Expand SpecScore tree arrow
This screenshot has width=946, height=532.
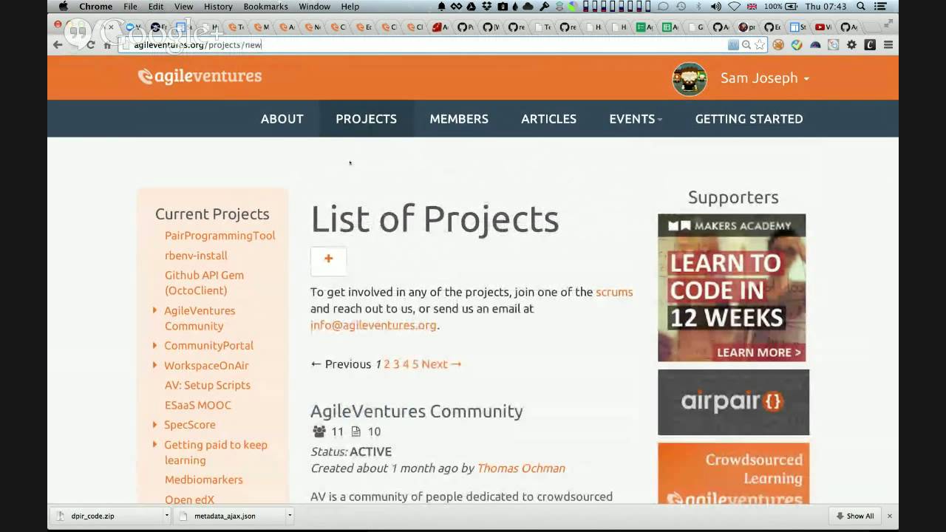[x=154, y=425]
